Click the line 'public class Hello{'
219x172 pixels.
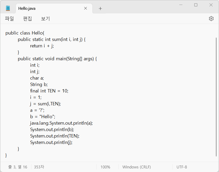[25, 33]
